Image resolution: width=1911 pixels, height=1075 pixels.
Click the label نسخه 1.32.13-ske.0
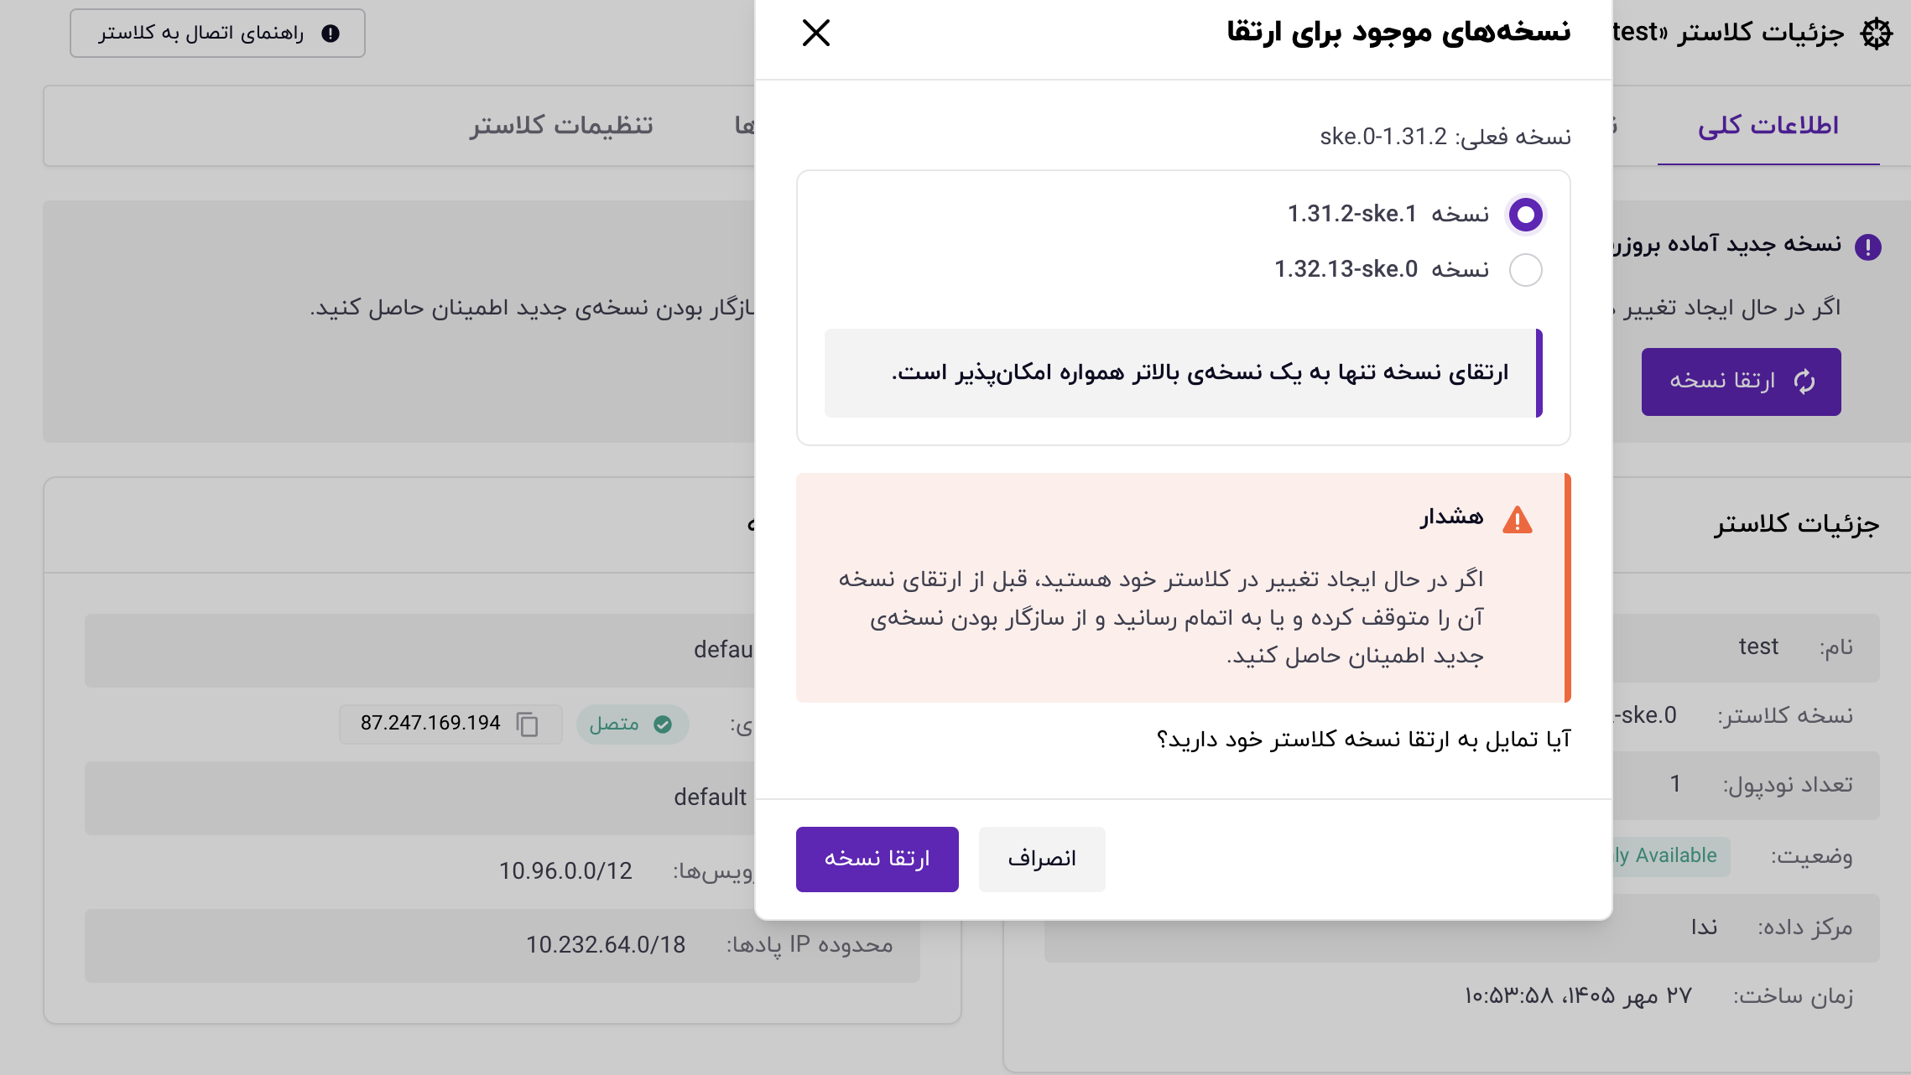click(1382, 269)
